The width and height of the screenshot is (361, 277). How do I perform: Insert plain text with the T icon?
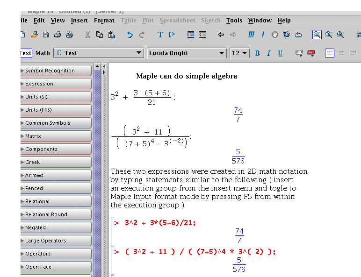[x=160, y=35]
